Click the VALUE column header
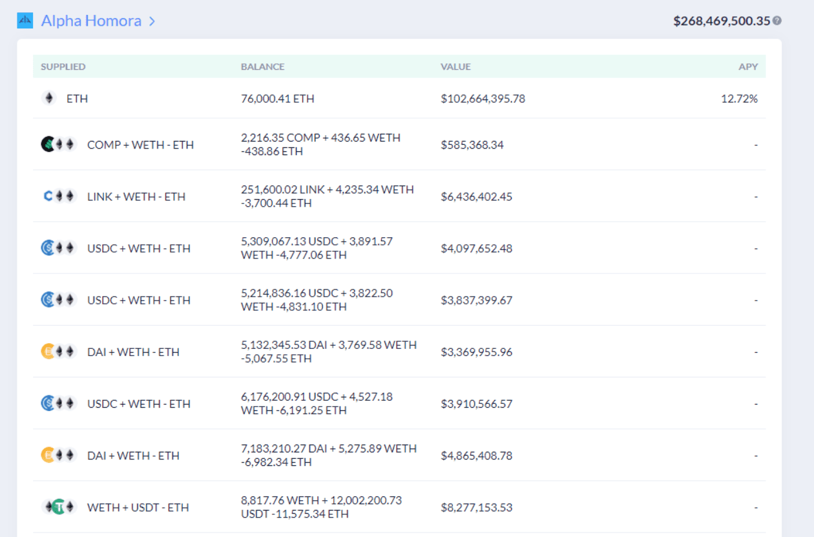 coord(456,67)
